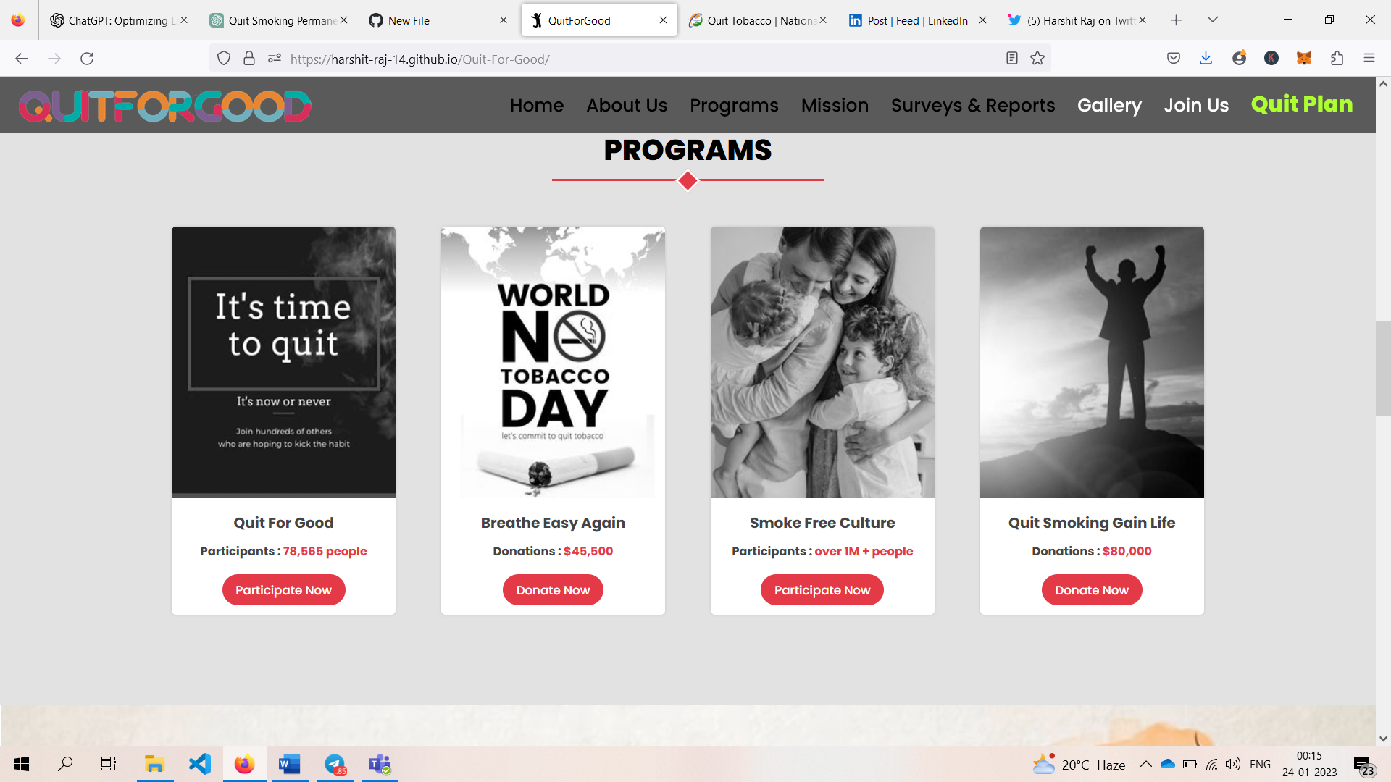Expand the list all tabs chevron
The height and width of the screenshot is (782, 1391).
click(1212, 20)
